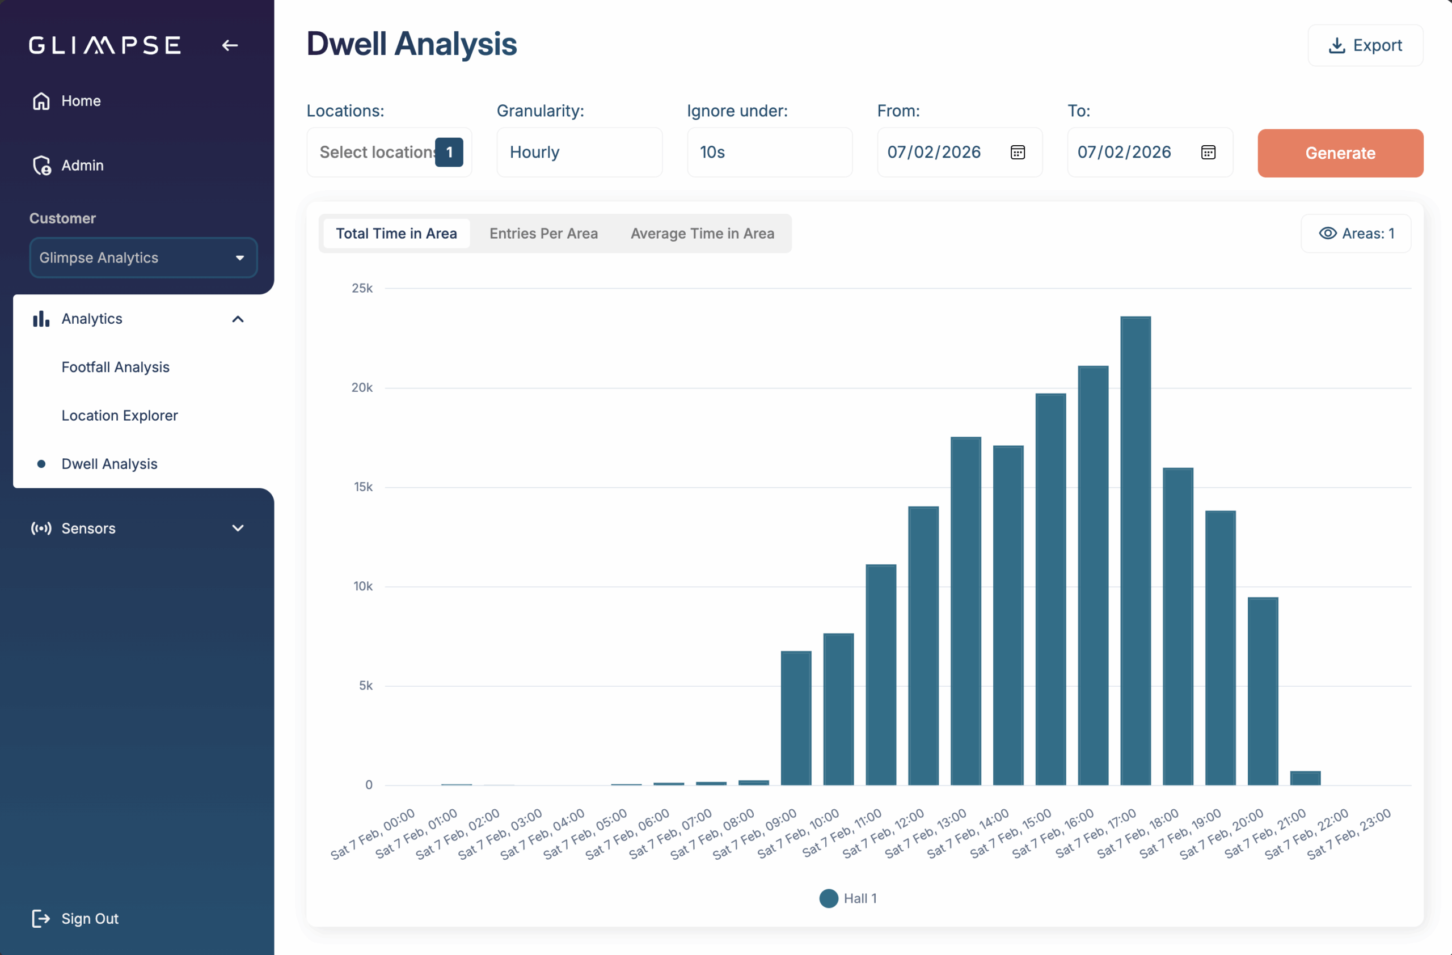Click the Export download icon
Screen dimensions: 1452x955
(1336, 46)
